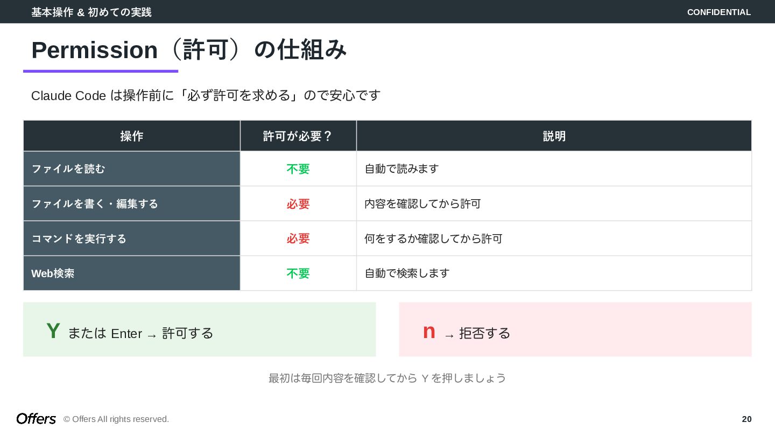Screen dimensions: 775x436
Task: Click the green "不要" in the ファイルを読む row
Action: coord(298,169)
